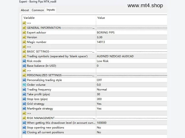Click the string icon beside GENERAL INFORMATION

tap(24, 28)
